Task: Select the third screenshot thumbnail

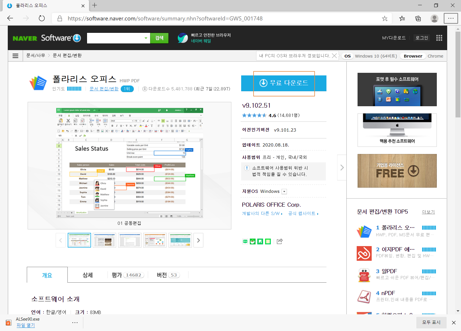Action: click(x=130, y=240)
